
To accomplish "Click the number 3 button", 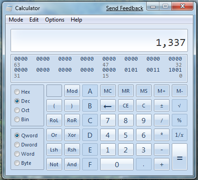I will (144, 150).
